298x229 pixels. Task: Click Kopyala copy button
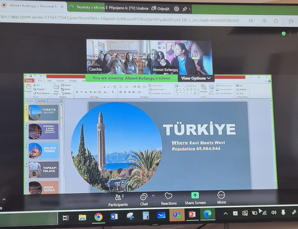tap(40, 89)
